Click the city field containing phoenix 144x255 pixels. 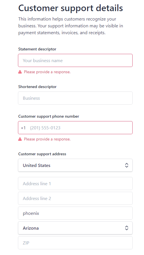click(75, 213)
